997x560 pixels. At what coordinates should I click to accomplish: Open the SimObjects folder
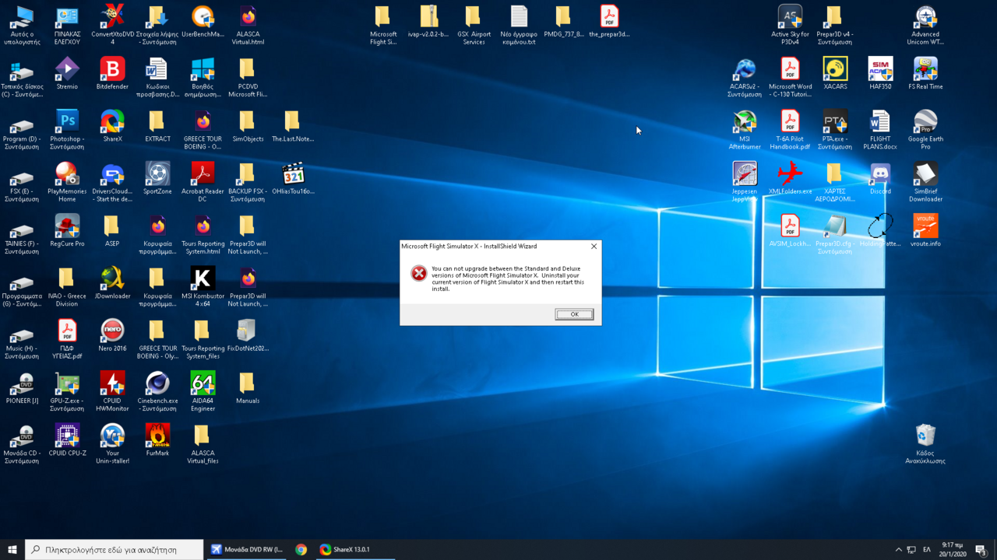248,125
